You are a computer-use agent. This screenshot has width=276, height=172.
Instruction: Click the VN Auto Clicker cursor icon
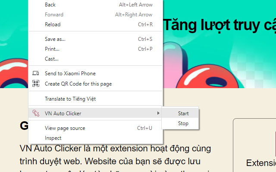36,113
